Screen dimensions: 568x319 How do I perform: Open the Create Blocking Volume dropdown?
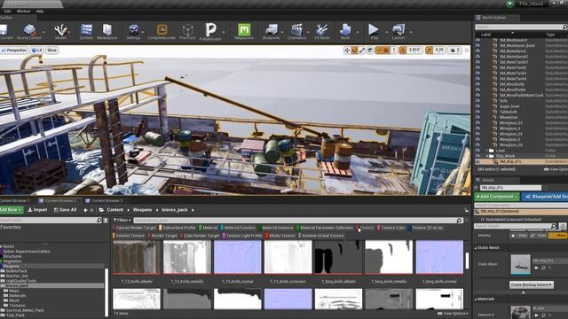pyautogui.click(x=532, y=285)
